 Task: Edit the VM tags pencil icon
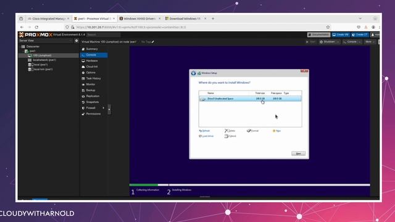tap(153, 42)
